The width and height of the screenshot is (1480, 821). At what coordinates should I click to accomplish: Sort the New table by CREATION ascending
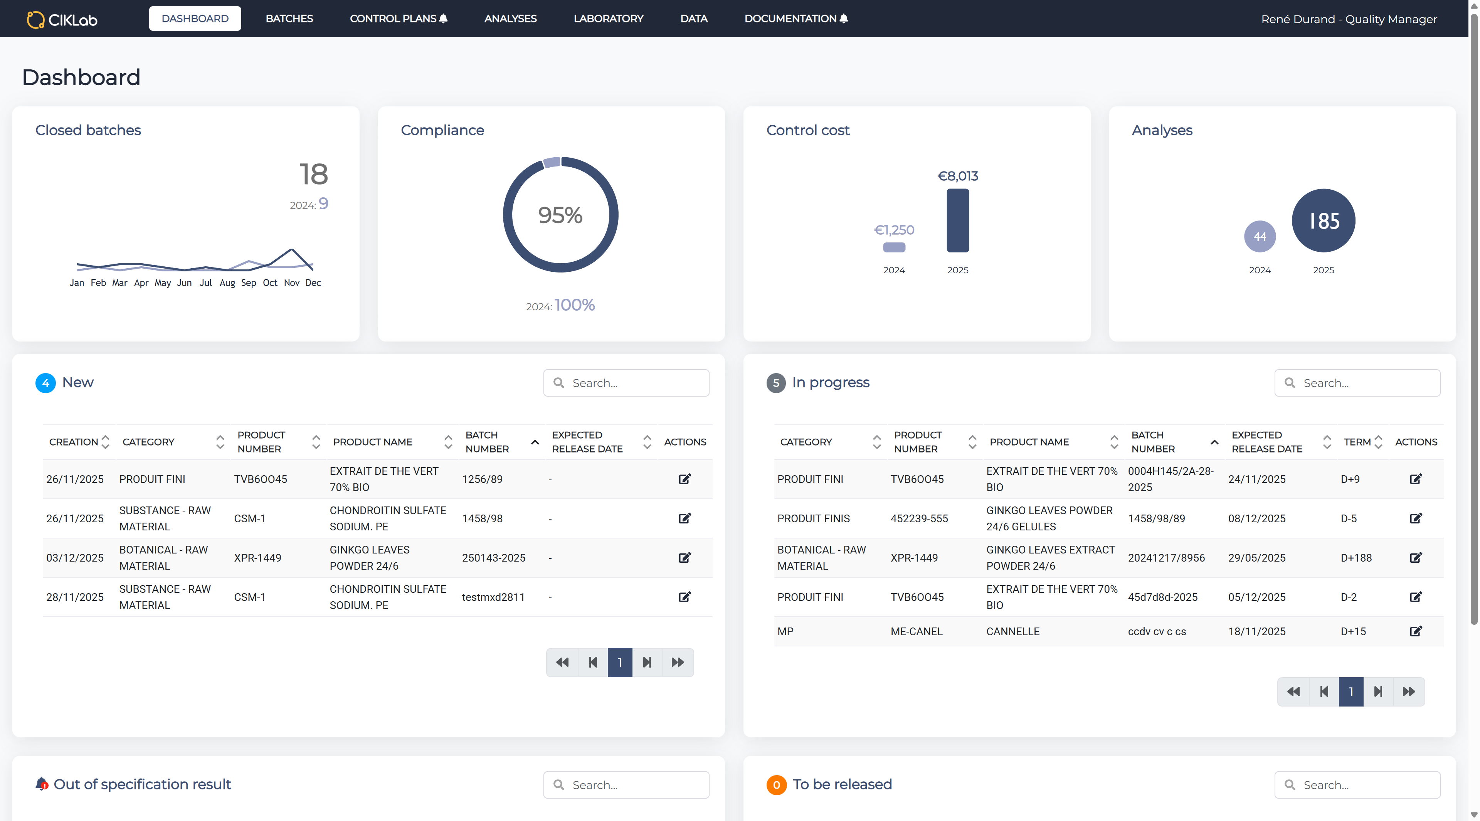(x=105, y=438)
